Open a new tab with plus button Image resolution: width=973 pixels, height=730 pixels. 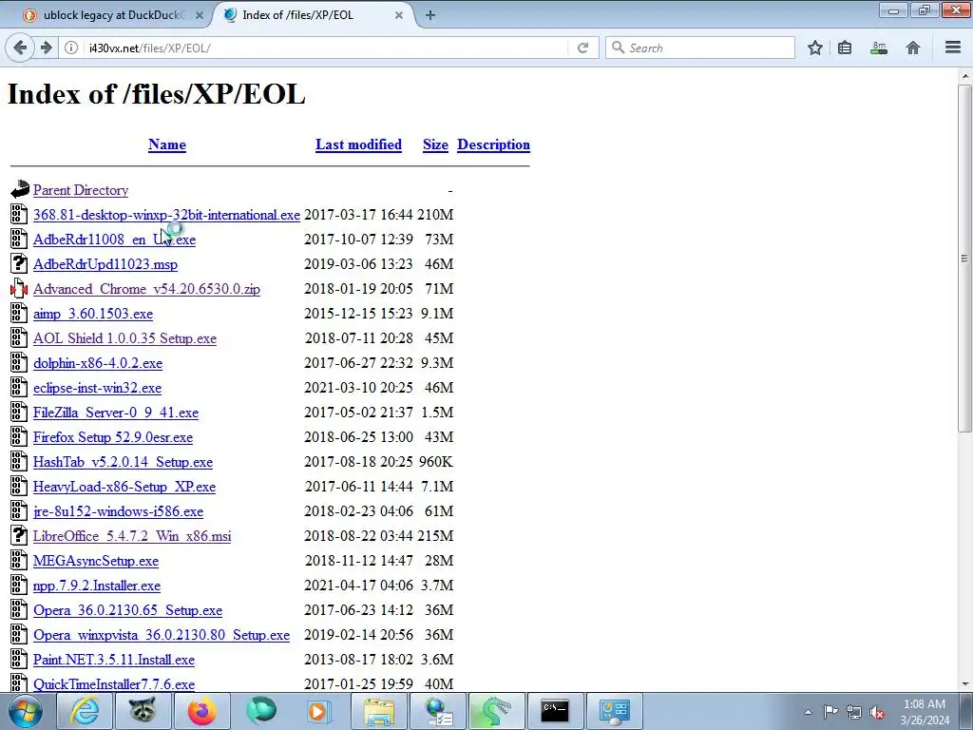pyautogui.click(x=430, y=15)
